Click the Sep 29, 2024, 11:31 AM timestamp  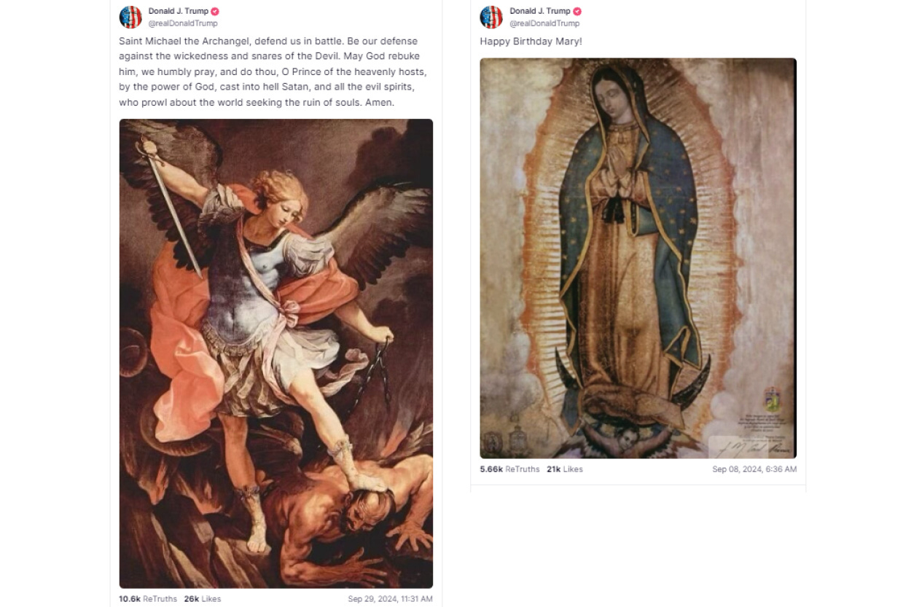point(390,599)
